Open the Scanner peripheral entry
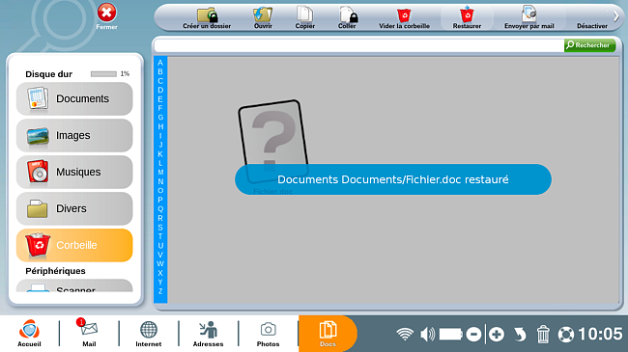This screenshot has width=628, height=352. click(74, 285)
